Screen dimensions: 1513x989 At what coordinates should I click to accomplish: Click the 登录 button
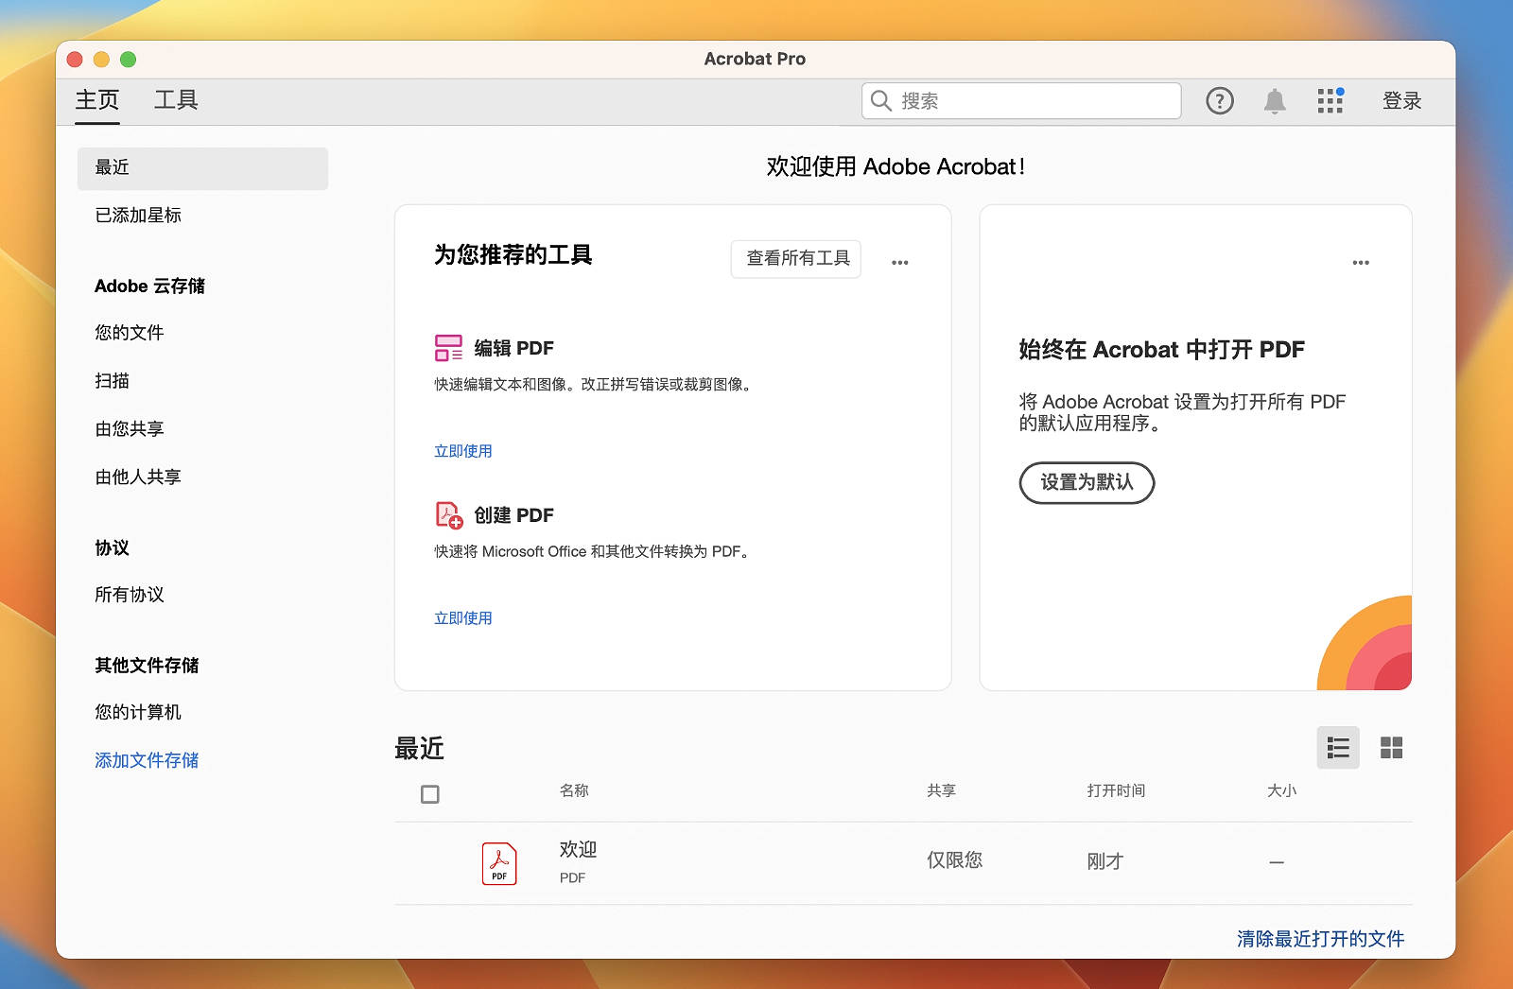click(x=1401, y=100)
